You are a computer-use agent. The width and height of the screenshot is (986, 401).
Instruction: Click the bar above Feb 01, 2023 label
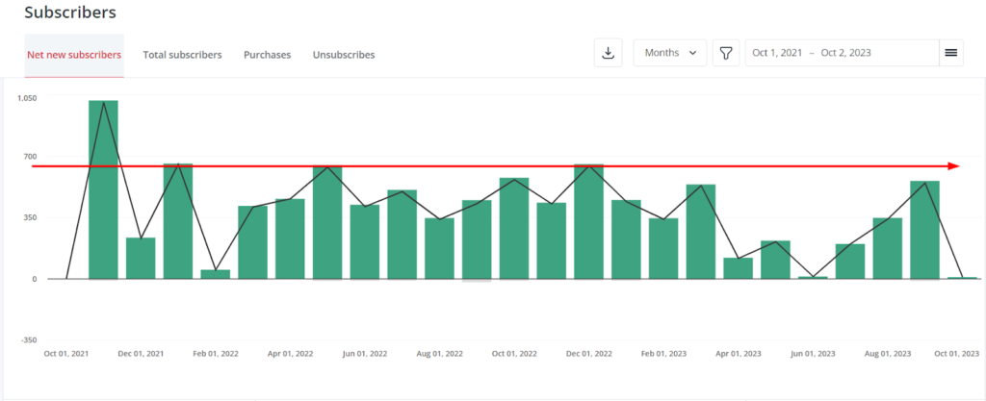[x=663, y=248]
